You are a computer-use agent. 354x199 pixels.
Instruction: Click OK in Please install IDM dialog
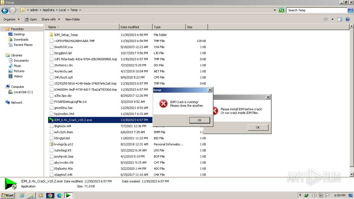[258, 127]
